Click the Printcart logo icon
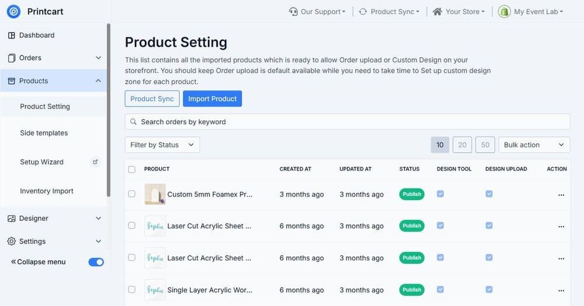The width and height of the screenshot is (584, 306). coord(14,12)
